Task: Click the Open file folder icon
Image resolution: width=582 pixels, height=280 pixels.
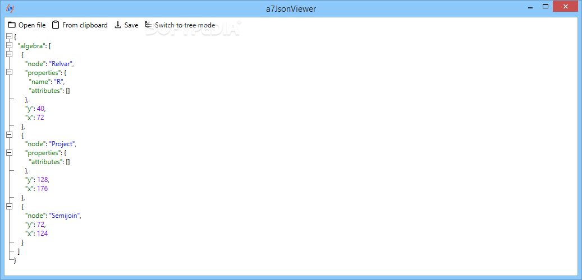Action: (x=12, y=25)
